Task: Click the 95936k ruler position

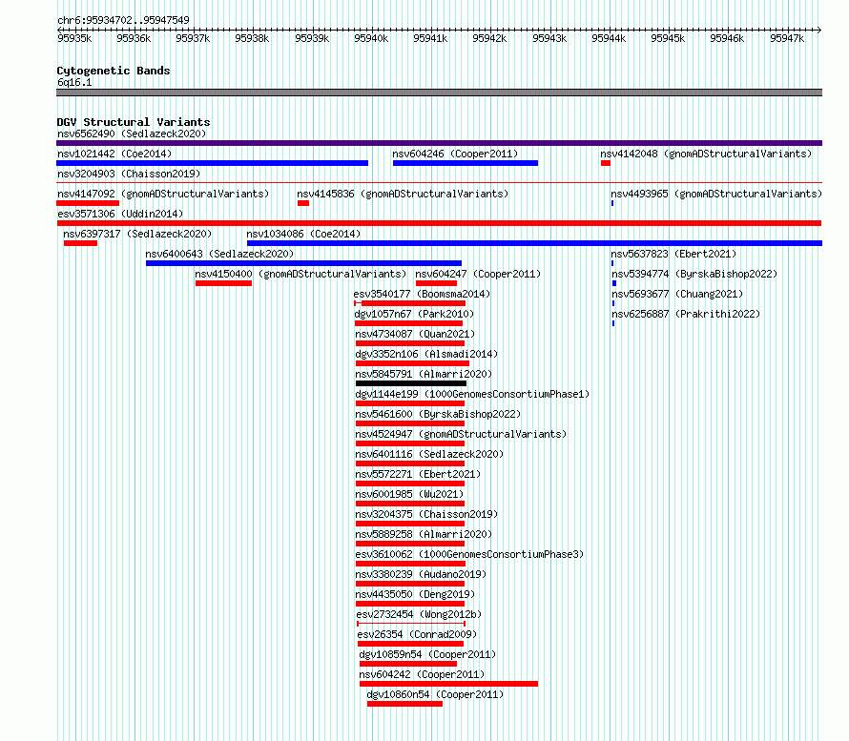Action: tap(134, 38)
